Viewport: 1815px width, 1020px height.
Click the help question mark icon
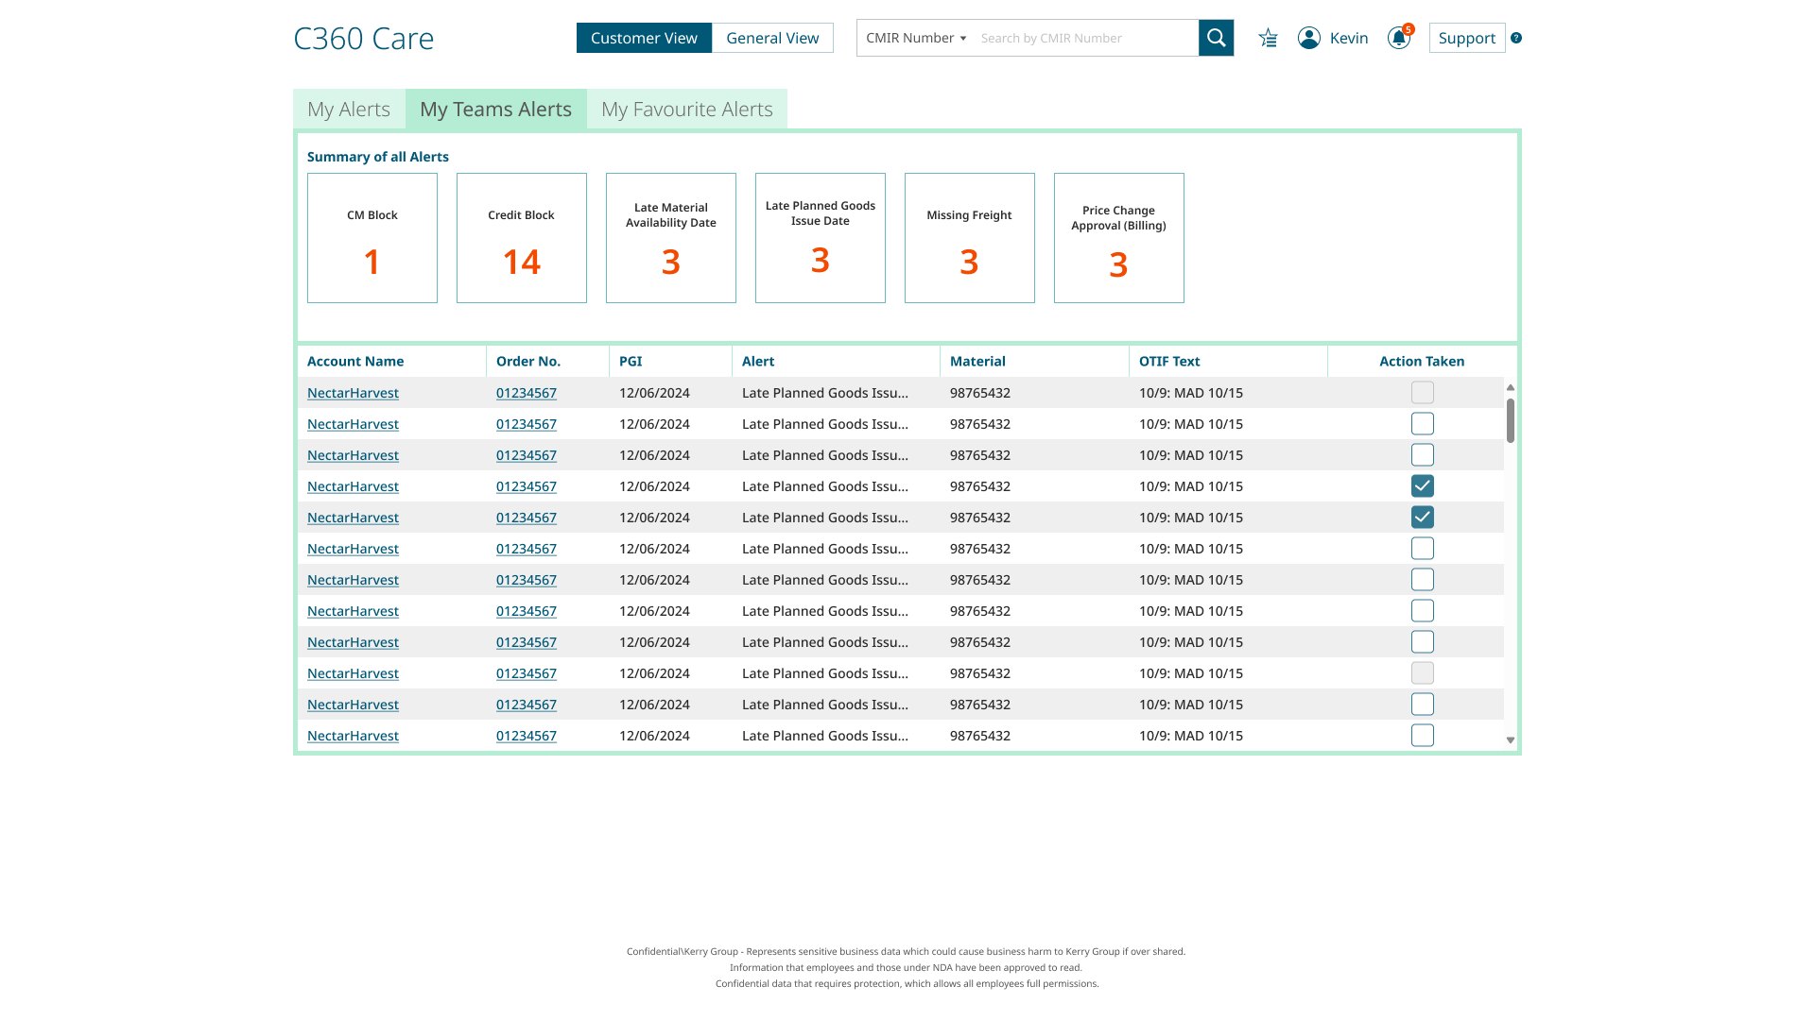1516,38
